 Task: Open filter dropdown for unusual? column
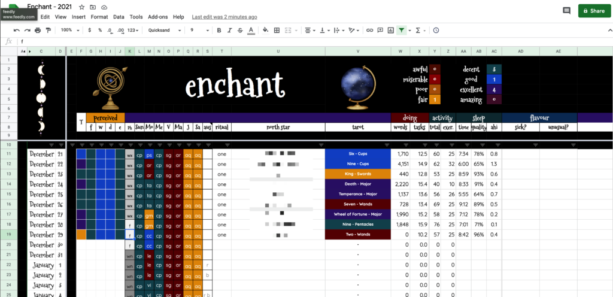click(x=573, y=145)
